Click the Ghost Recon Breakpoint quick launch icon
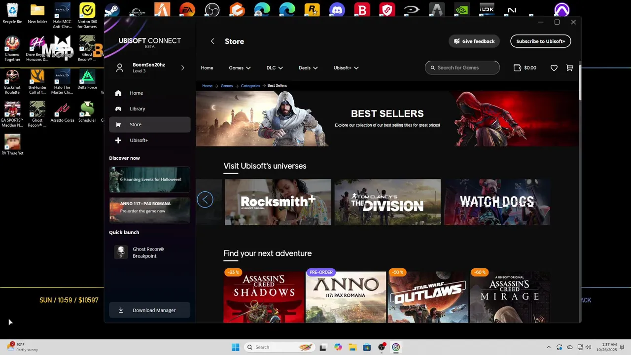Screen dimensions: 631x355 [x=121, y=252]
